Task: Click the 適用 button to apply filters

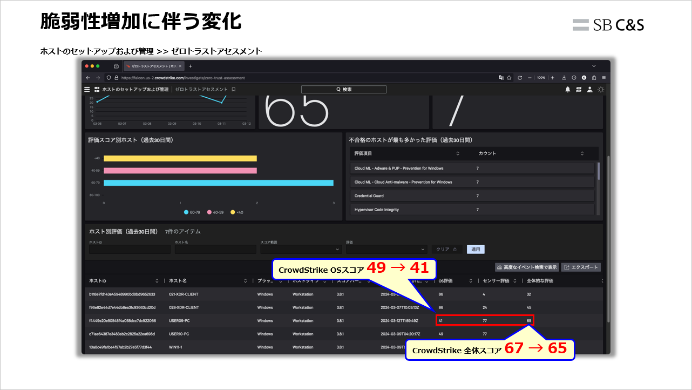Action: [475, 249]
